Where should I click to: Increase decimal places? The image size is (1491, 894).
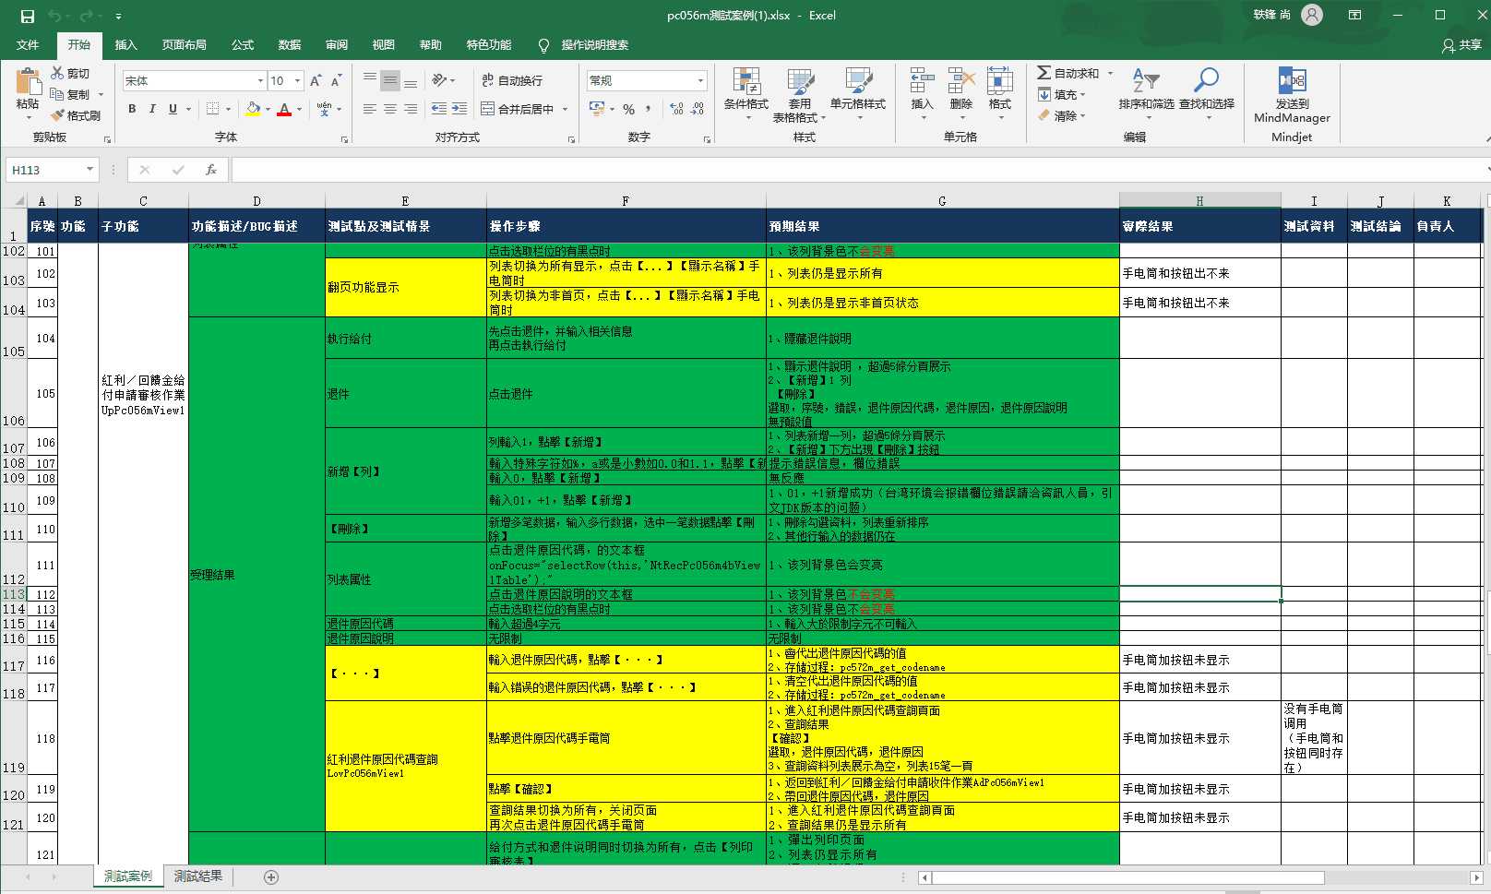pos(676,109)
